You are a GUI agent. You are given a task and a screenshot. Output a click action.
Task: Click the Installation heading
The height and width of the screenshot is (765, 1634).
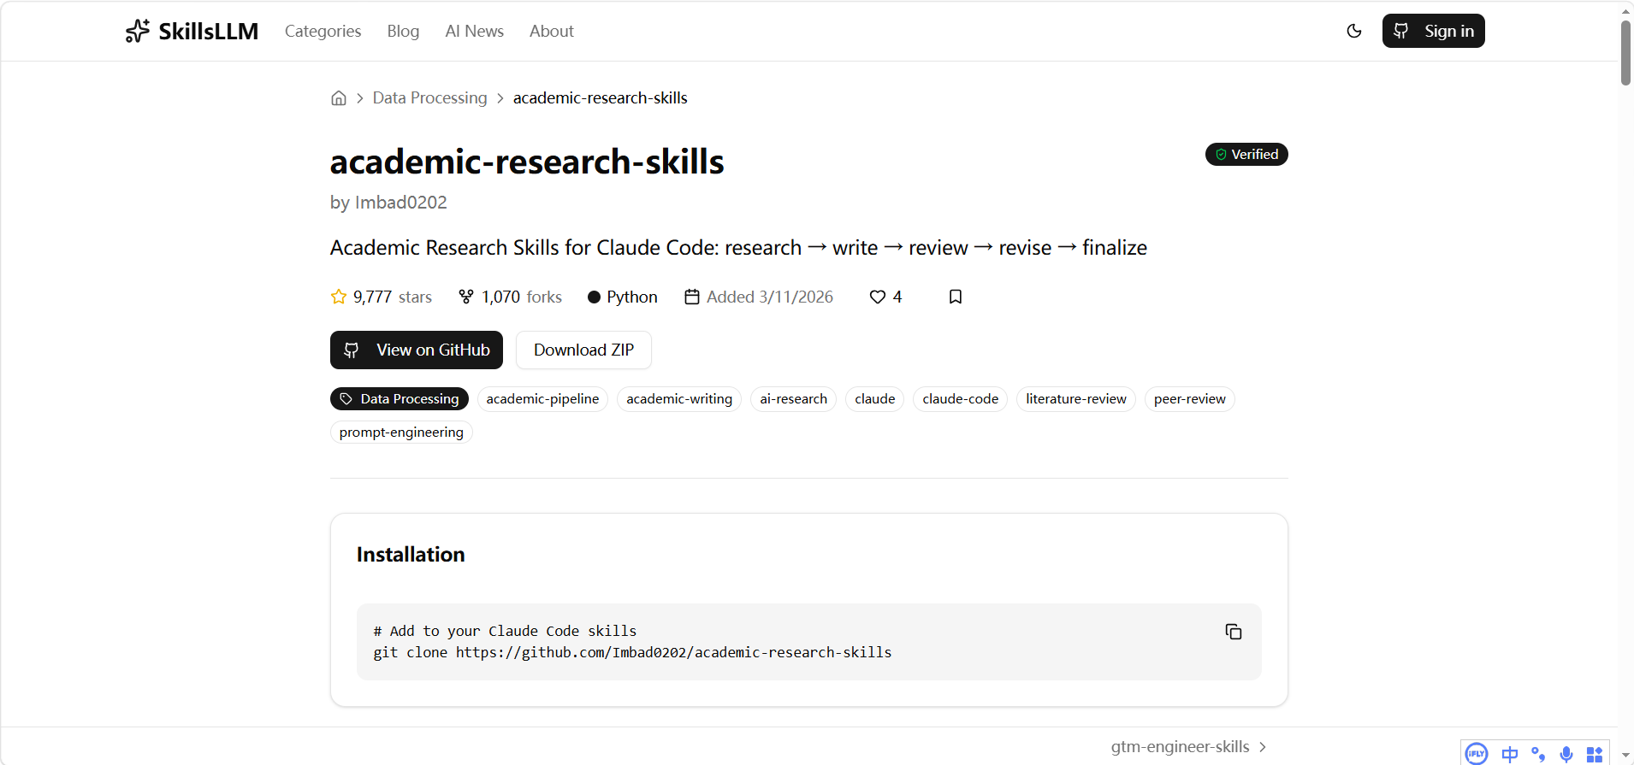pyautogui.click(x=411, y=555)
